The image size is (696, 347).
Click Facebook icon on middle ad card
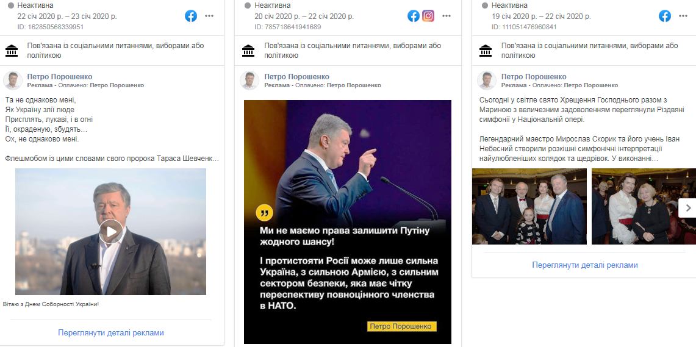click(x=414, y=16)
